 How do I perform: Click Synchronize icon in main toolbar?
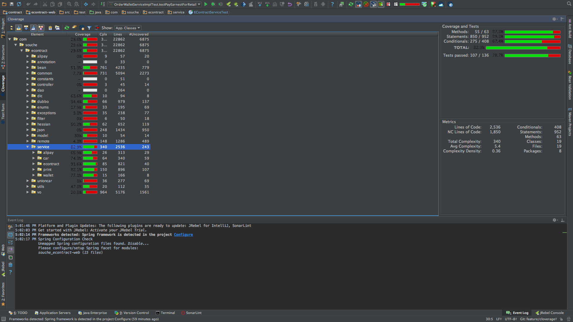pos(19,4)
